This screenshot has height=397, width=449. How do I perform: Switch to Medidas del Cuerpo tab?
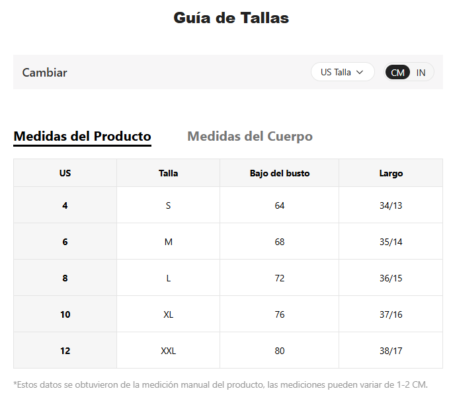pyautogui.click(x=249, y=136)
